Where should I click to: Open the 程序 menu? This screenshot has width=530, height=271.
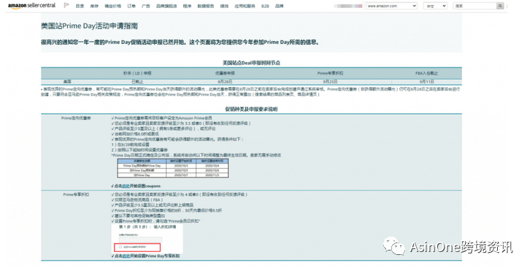coord(187,6)
